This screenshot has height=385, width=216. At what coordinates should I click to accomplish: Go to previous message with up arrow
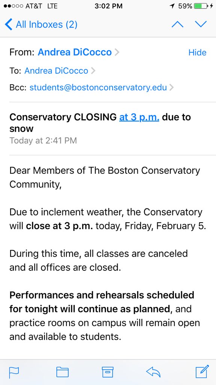pos(177,24)
